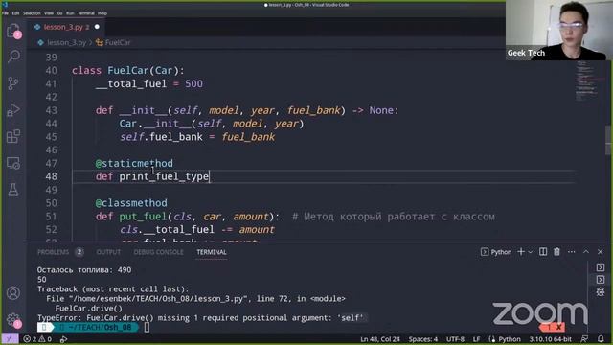The image size is (613, 345).
Task: Change indentation via Spaces: 4
Action: 423,339
